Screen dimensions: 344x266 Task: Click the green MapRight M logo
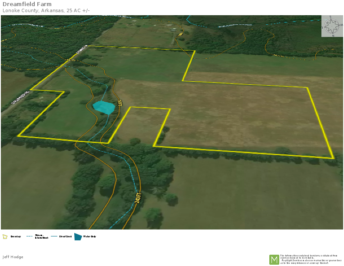(x=274, y=259)
